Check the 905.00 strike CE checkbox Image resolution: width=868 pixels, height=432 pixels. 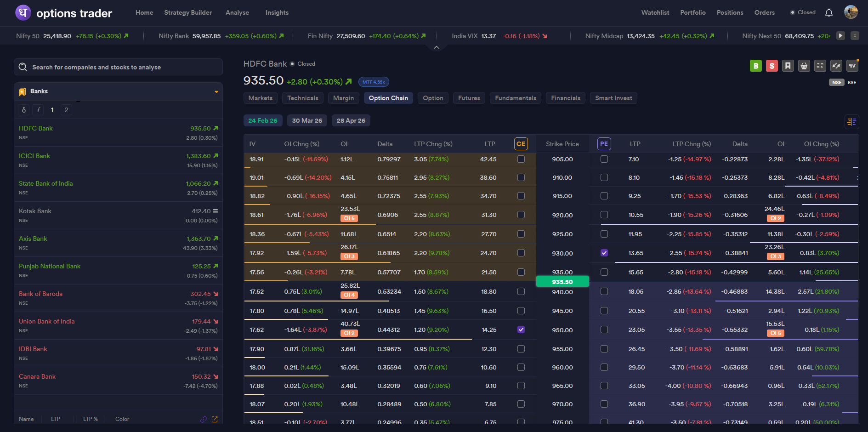[x=521, y=159]
